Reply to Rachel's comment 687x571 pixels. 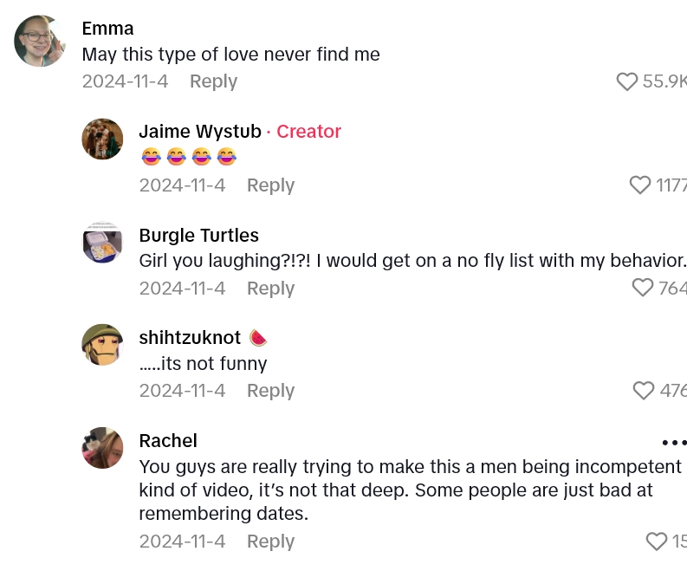click(270, 542)
